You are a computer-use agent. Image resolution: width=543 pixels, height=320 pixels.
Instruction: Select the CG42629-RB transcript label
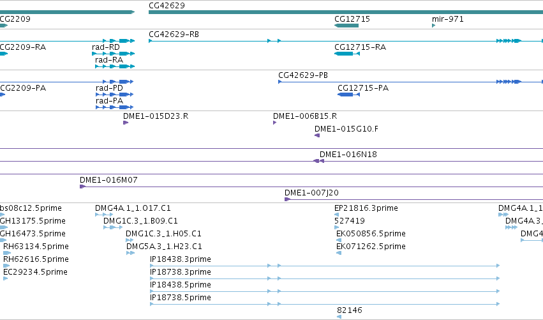pyautogui.click(x=174, y=34)
